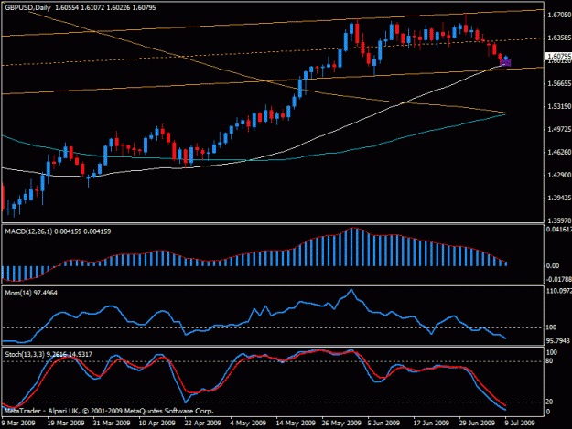Image resolution: width=572 pixels, height=429 pixels.
Task: Click the 1.67050 price axis value
Action: tap(559, 15)
